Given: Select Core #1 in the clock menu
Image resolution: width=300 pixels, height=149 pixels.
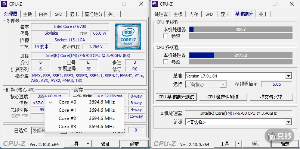Looking at the screenshot, I should pyautogui.click(x=84, y=110).
